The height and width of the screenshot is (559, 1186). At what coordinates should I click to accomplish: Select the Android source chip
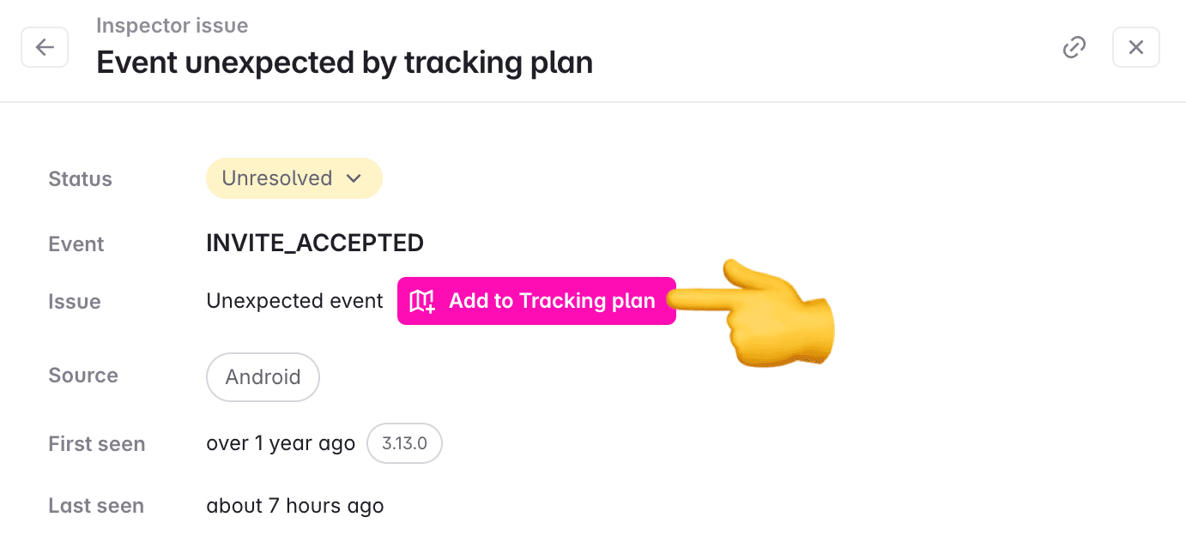(x=263, y=377)
